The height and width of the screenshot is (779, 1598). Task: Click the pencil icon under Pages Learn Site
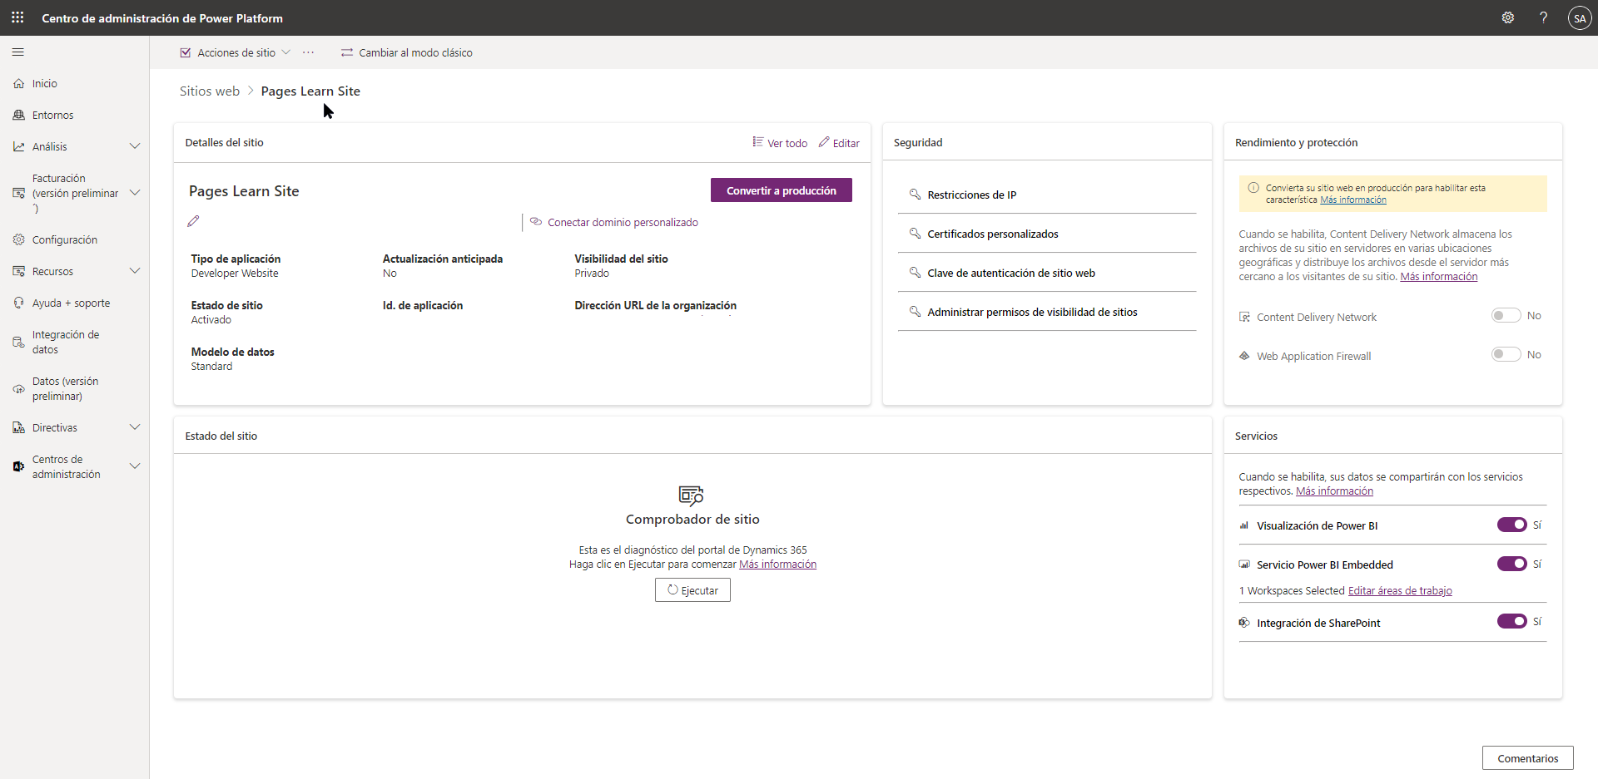pyautogui.click(x=193, y=221)
